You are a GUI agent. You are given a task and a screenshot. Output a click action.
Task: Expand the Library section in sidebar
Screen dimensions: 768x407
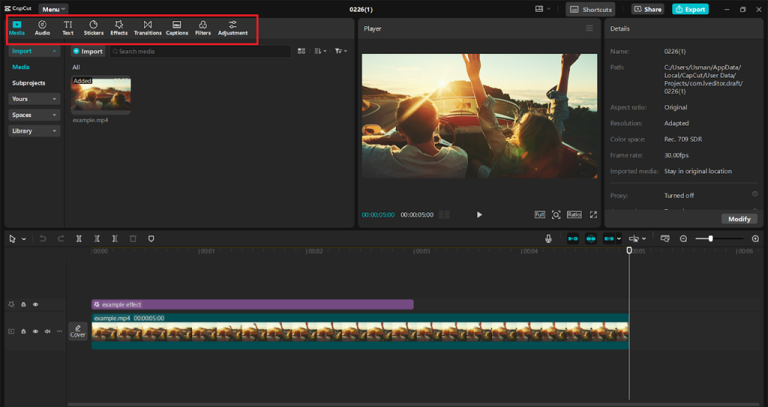pos(34,131)
